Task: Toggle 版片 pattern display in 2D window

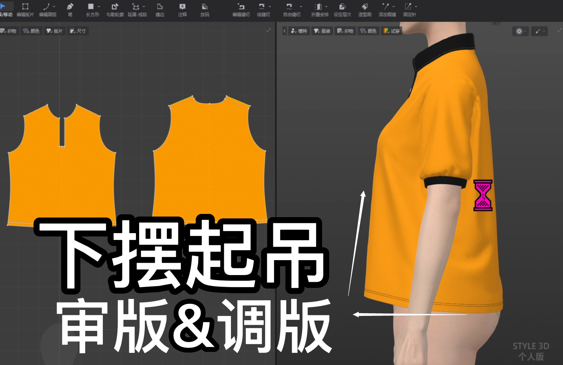Action: click(x=54, y=31)
